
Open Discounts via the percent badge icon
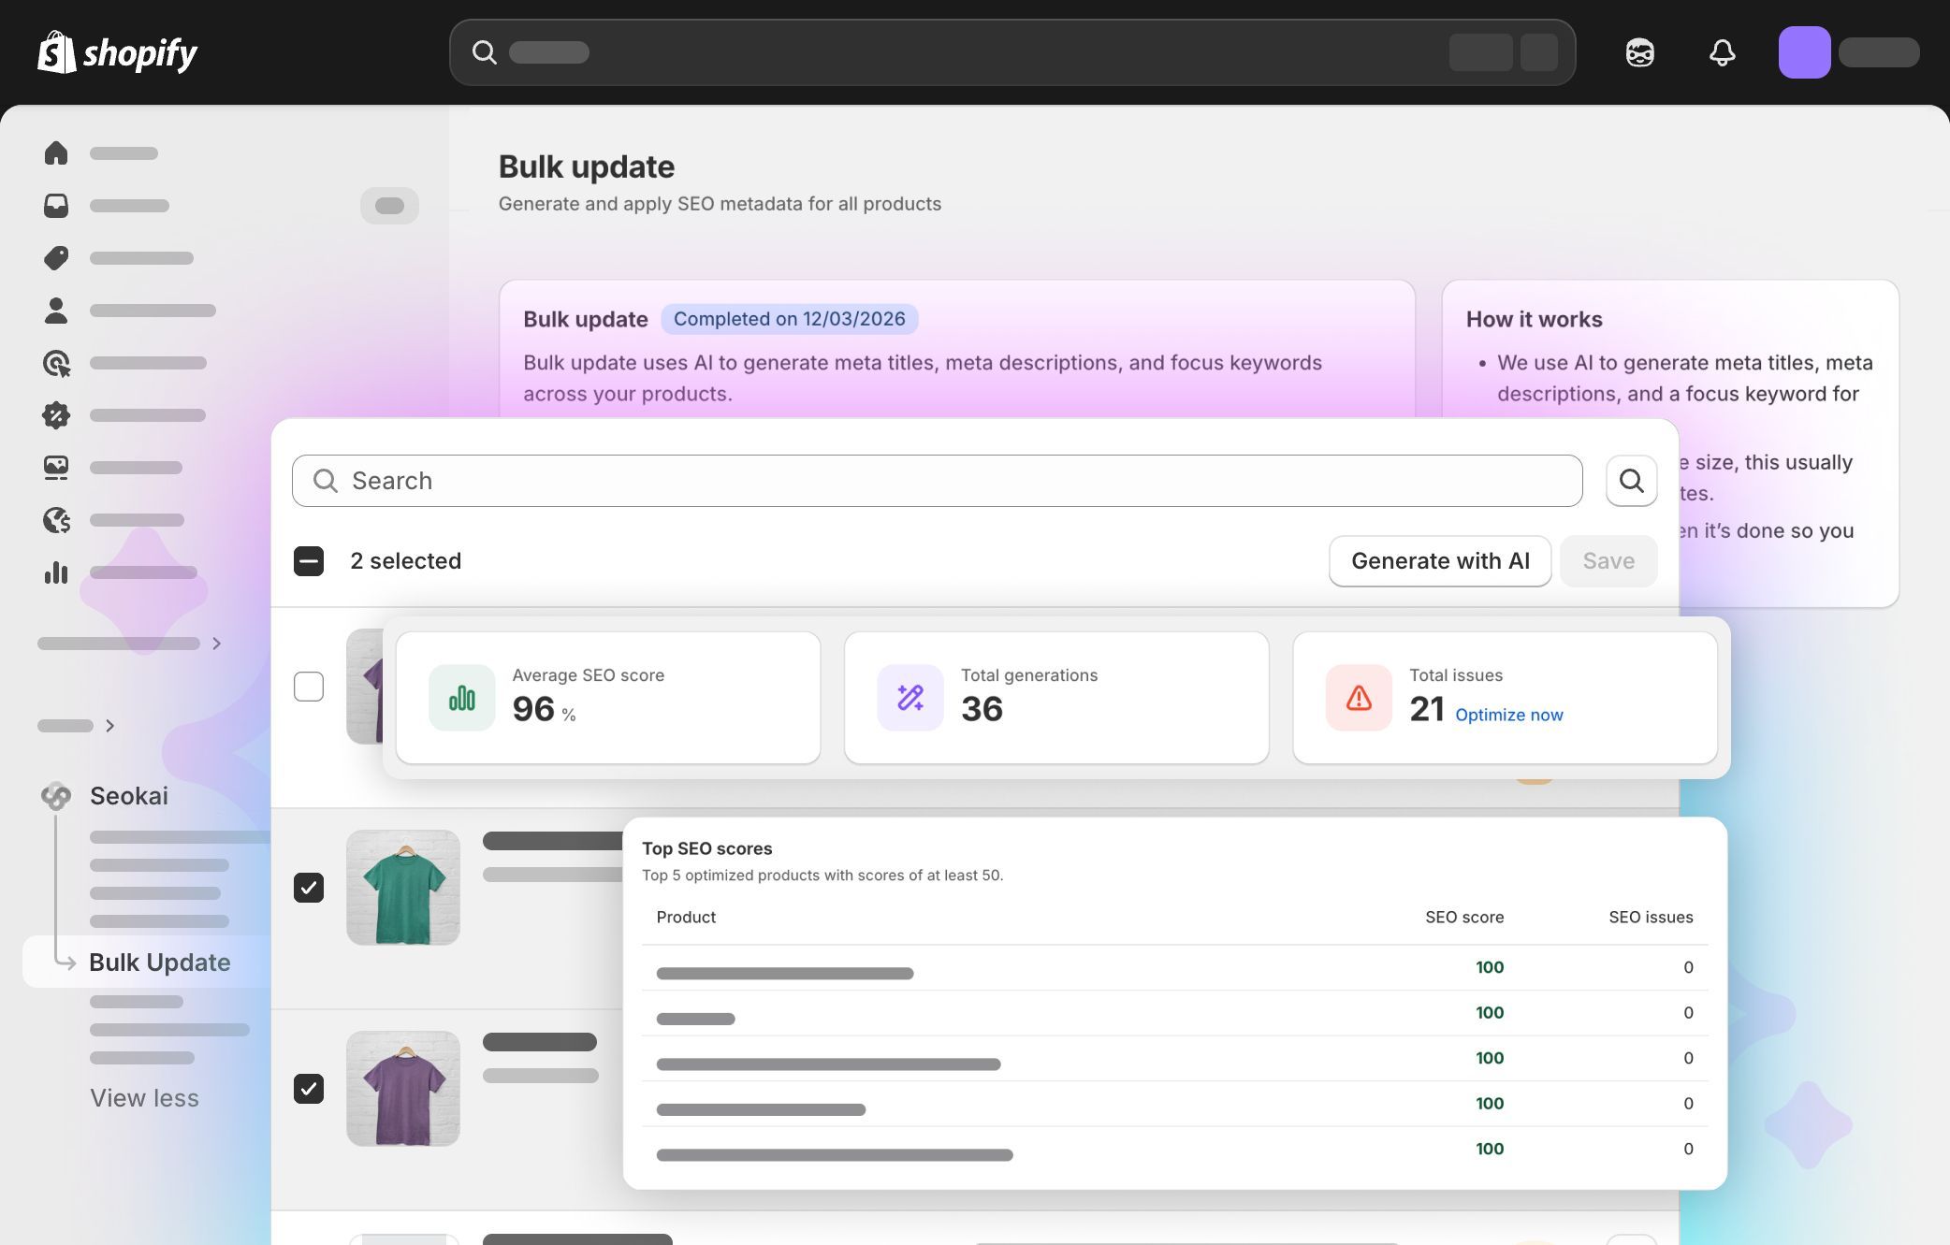56,414
